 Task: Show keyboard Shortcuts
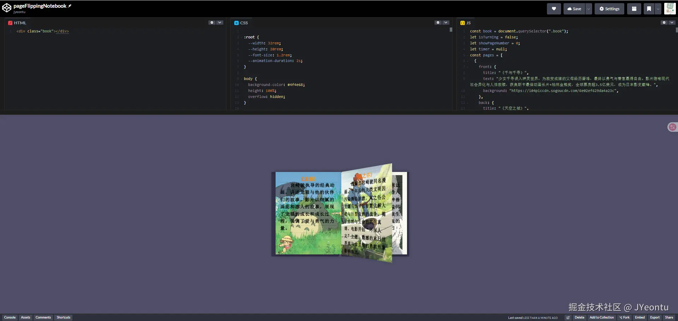64,317
